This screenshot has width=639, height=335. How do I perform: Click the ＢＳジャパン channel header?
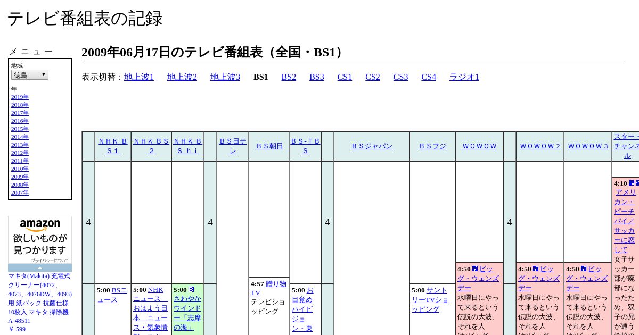tap(372, 146)
